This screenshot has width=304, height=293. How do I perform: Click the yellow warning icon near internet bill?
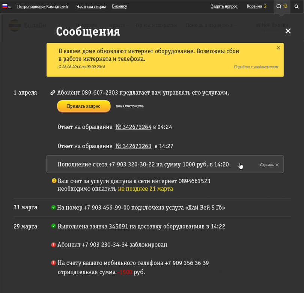[54, 181]
